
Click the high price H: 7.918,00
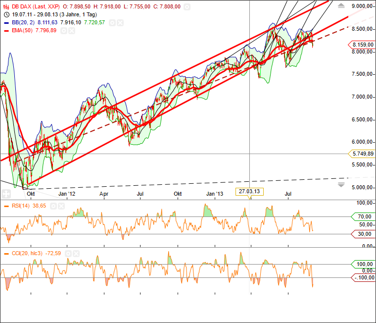(x=107, y=7)
